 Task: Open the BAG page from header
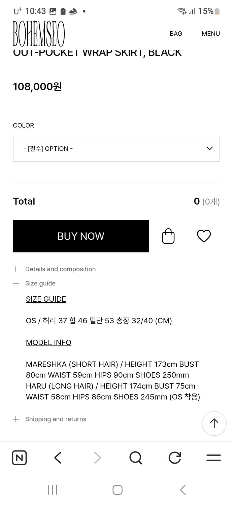tap(176, 33)
